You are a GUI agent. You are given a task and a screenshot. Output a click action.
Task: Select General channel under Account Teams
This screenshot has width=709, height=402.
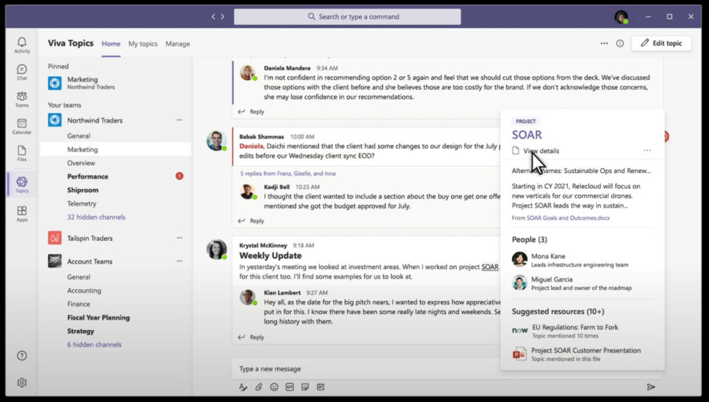(x=79, y=277)
